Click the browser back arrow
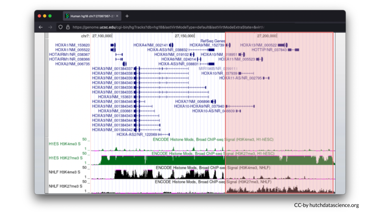 [40, 27]
